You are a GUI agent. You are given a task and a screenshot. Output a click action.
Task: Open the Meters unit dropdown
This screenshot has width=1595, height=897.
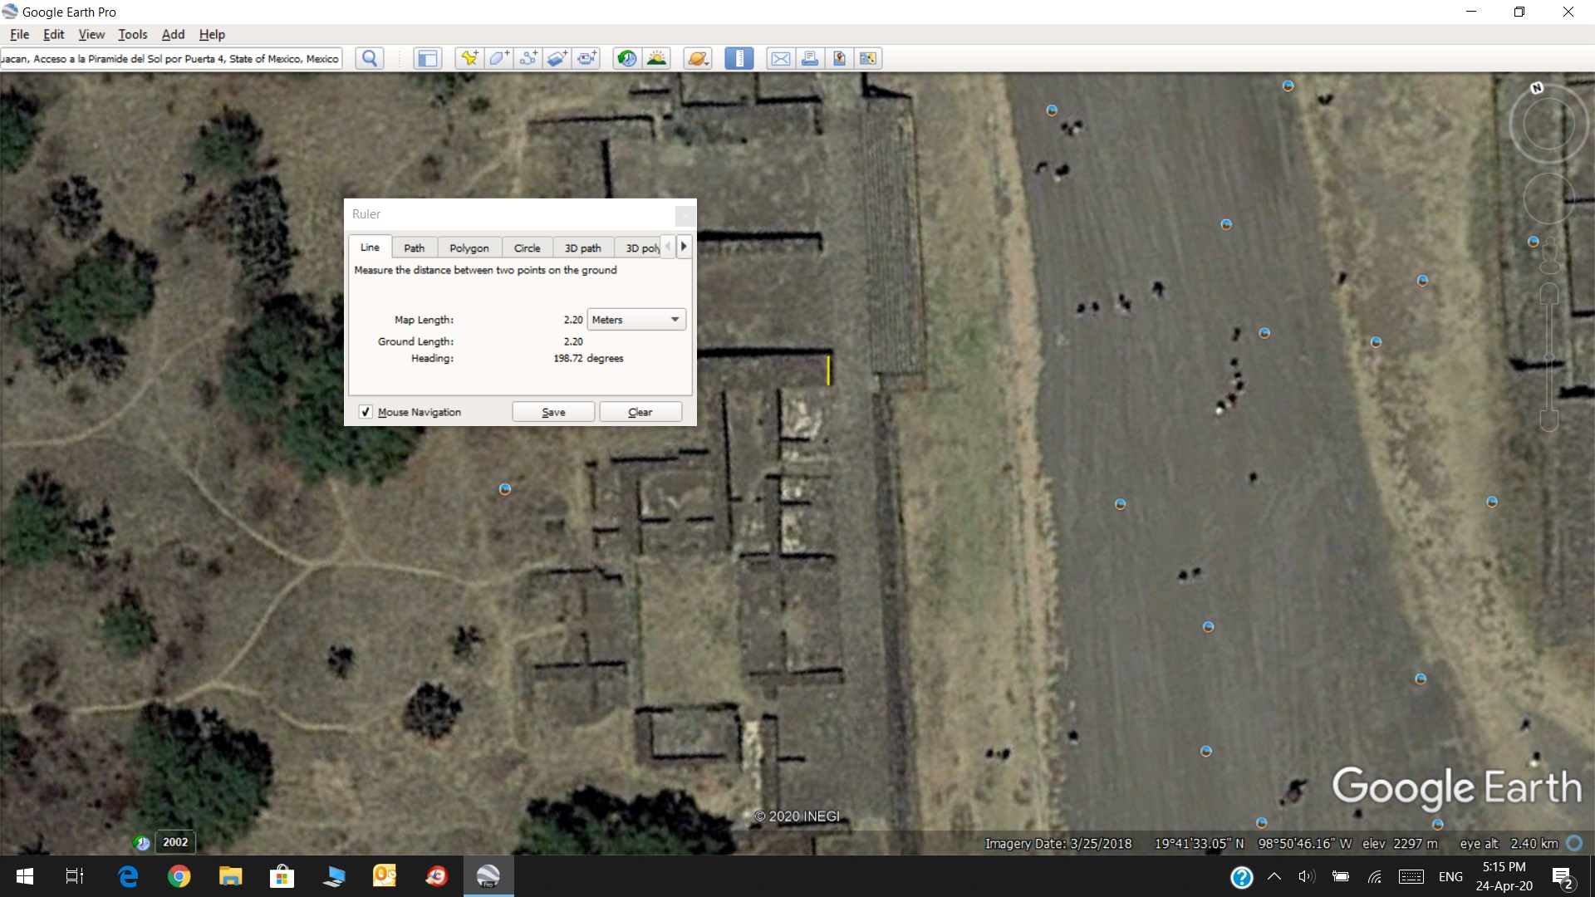coord(636,320)
